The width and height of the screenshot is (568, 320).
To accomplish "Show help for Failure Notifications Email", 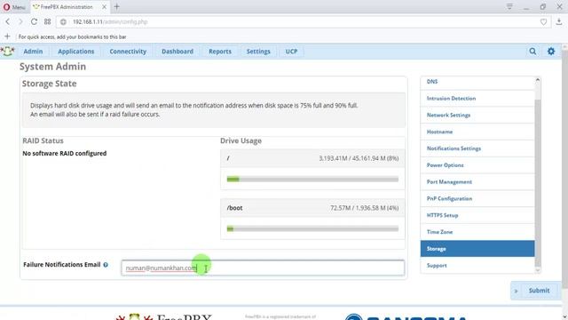I will [106, 265].
